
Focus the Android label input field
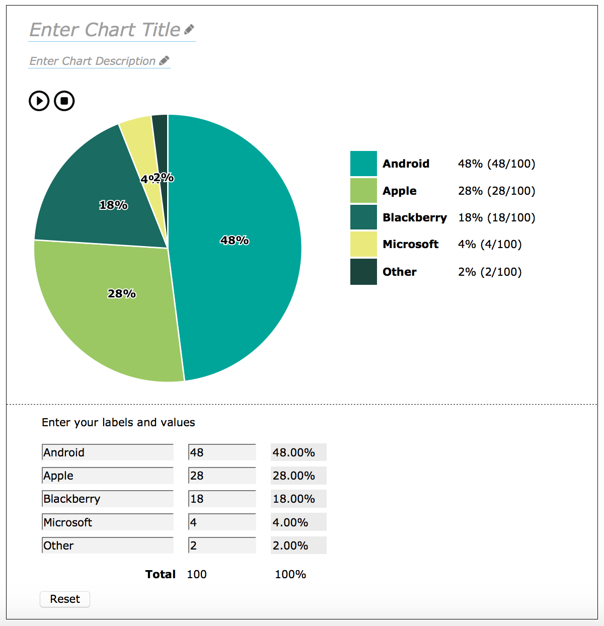(108, 452)
